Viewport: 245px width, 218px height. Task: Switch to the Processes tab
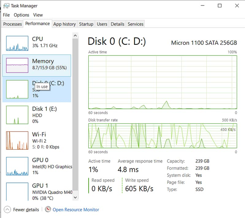(x=13, y=24)
